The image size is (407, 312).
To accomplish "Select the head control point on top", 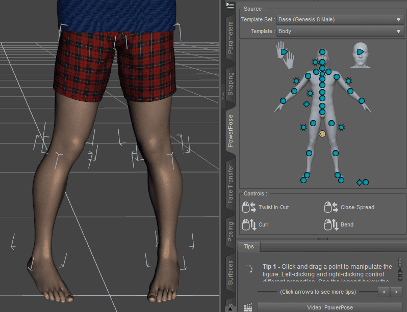I will pyautogui.click(x=322, y=52).
